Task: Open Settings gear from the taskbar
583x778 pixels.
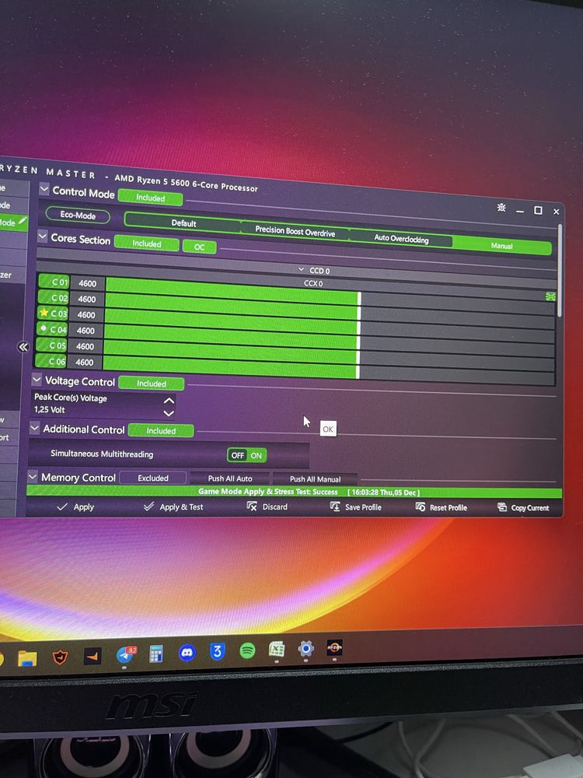Action: tap(305, 649)
